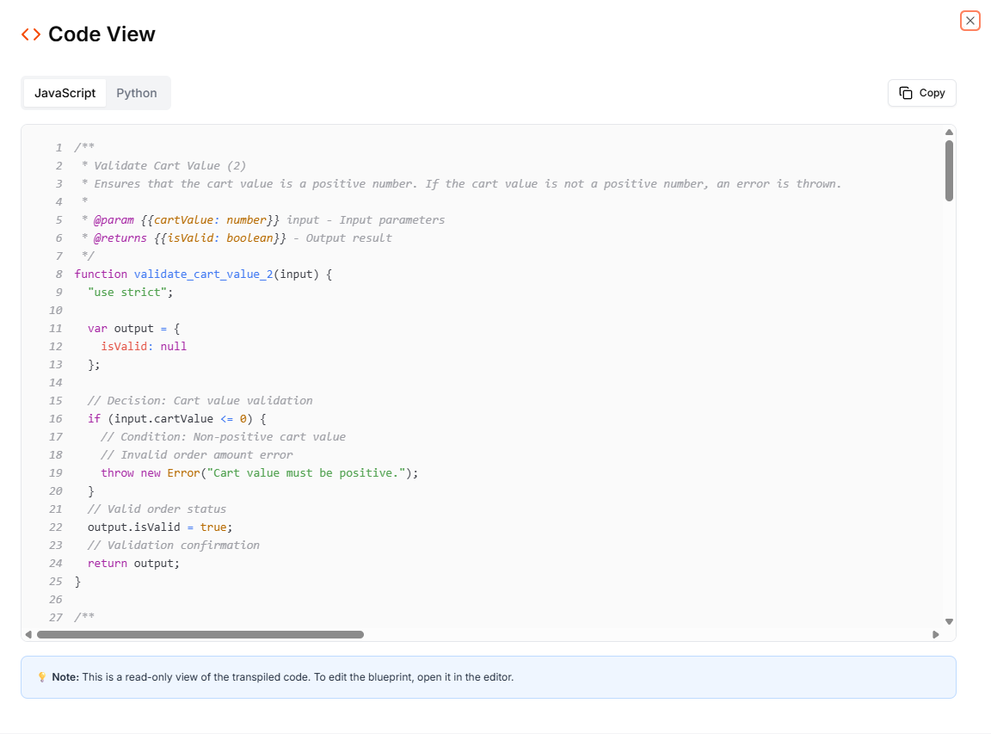This screenshot has height=734, width=991.
Task: Click the down arrow on the vertical scrollbar
Action: coord(949,620)
